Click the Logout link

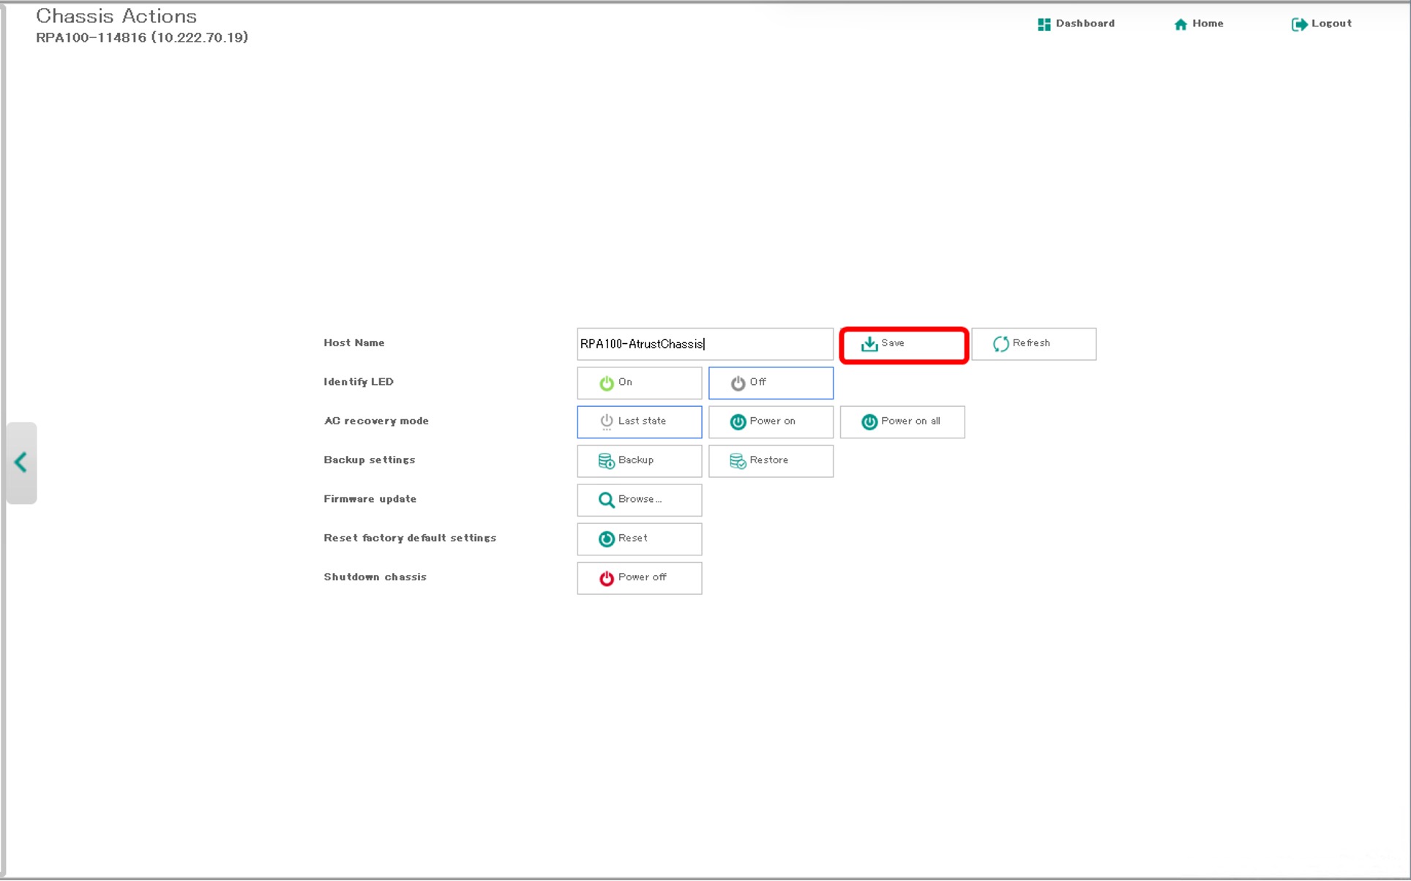(x=1331, y=23)
